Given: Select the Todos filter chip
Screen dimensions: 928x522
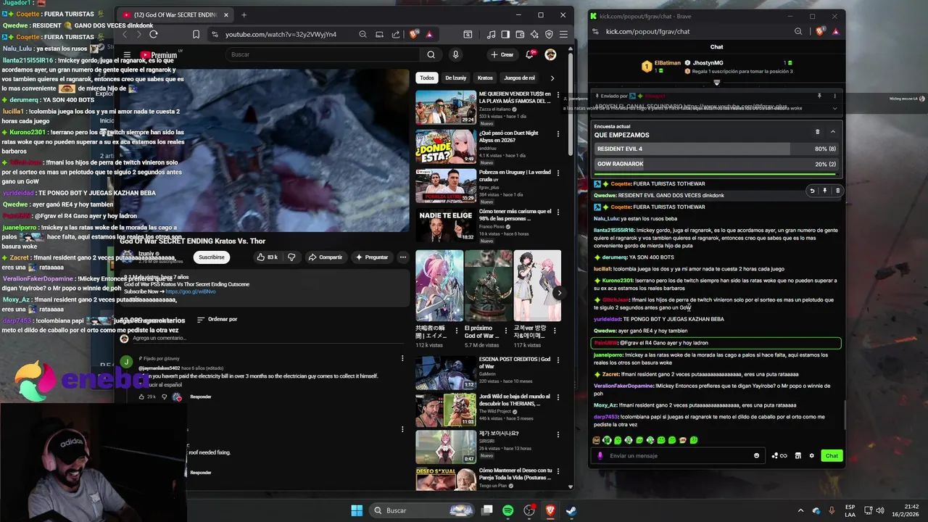Looking at the screenshot, I should pyautogui.click(x=427, y=78).
